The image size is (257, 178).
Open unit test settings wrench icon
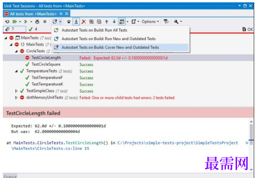(176, 21)
